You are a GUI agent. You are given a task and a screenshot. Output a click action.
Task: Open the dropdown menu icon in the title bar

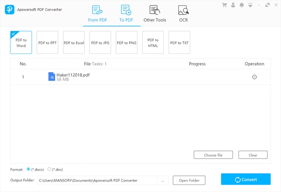pyautogui.click(x=250, y=5)
